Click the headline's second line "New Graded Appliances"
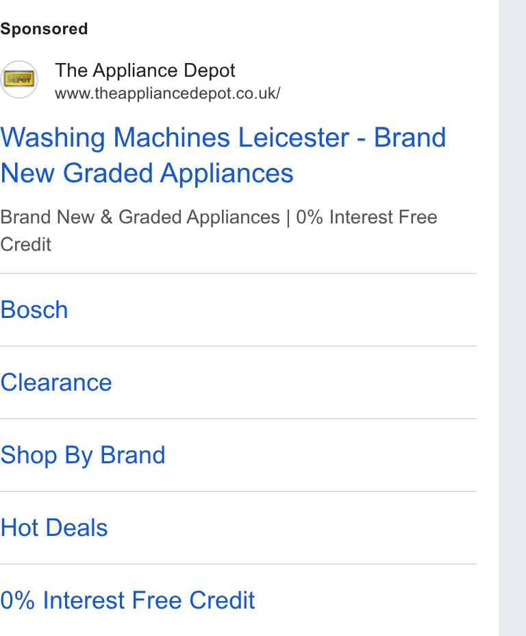Image resolution: width=526 pixels, height=636 pixels. coord(147,173)
